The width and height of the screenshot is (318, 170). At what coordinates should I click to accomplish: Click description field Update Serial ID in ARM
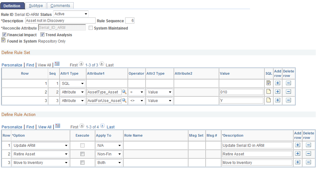(257, 146)
